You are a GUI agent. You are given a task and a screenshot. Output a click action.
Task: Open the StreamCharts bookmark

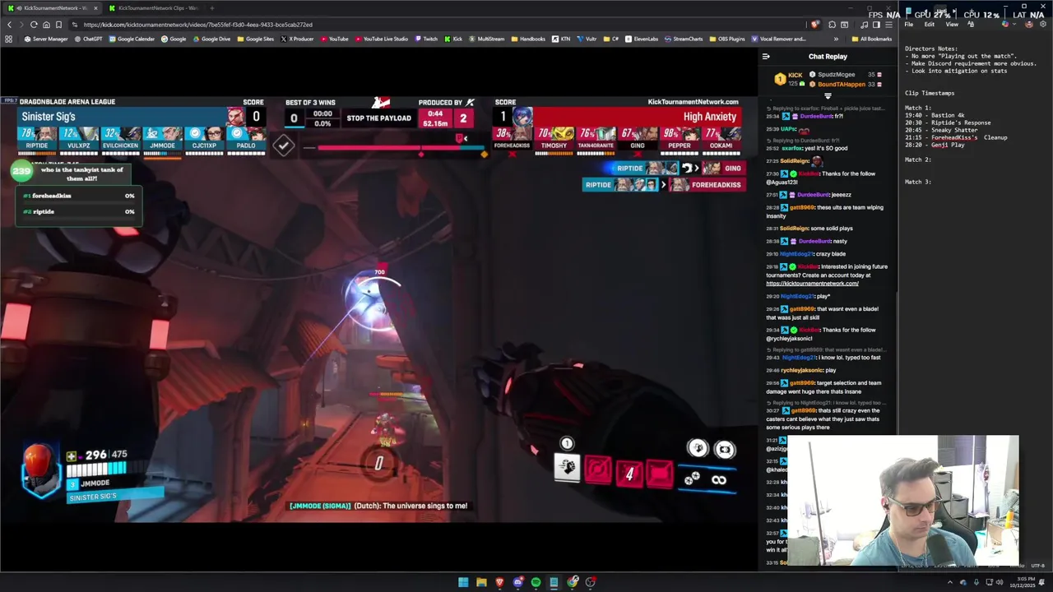[x=684, y=39]
